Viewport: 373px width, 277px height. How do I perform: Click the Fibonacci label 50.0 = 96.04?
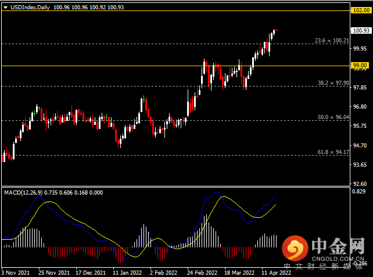[333, 117]
